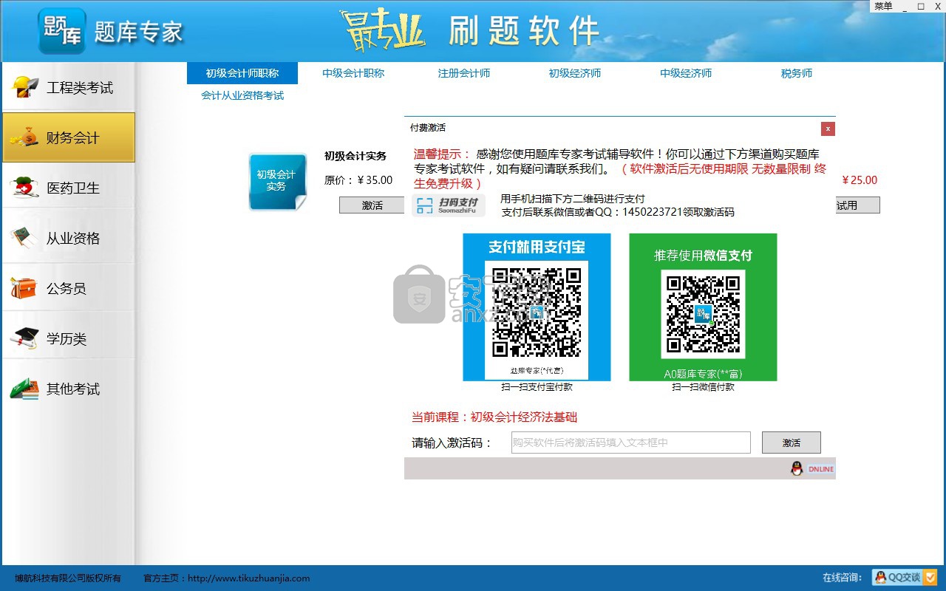Open the 财务会计 category
946x591 pixels.
point(69,137)
